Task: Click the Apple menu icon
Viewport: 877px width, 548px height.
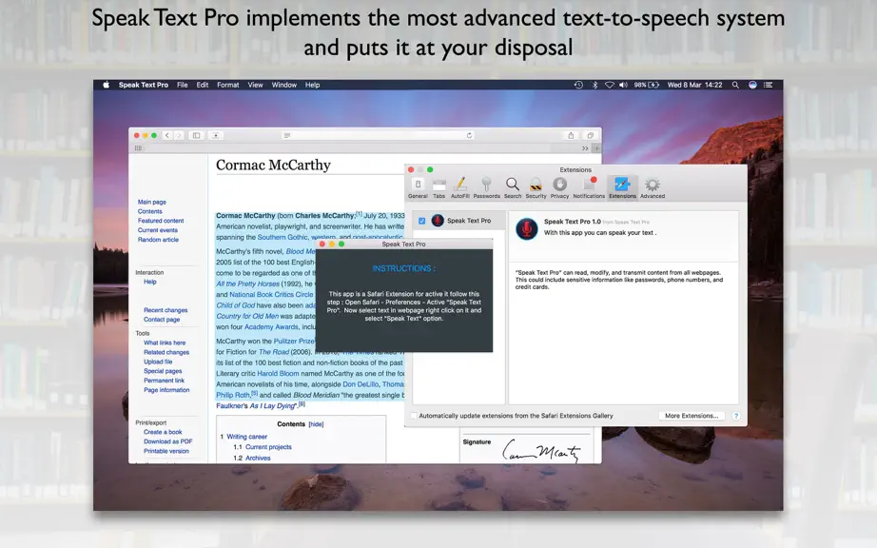Action: tap(106, 85)
